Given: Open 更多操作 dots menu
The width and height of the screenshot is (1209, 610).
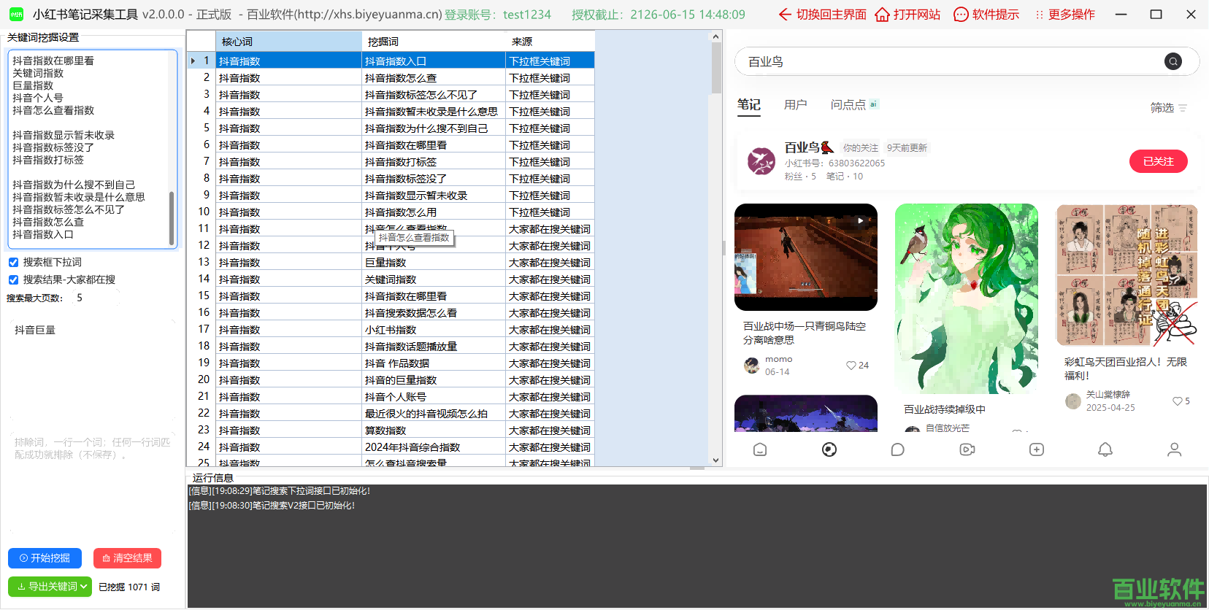Looking at the screenshot, I should point(1064,15).
